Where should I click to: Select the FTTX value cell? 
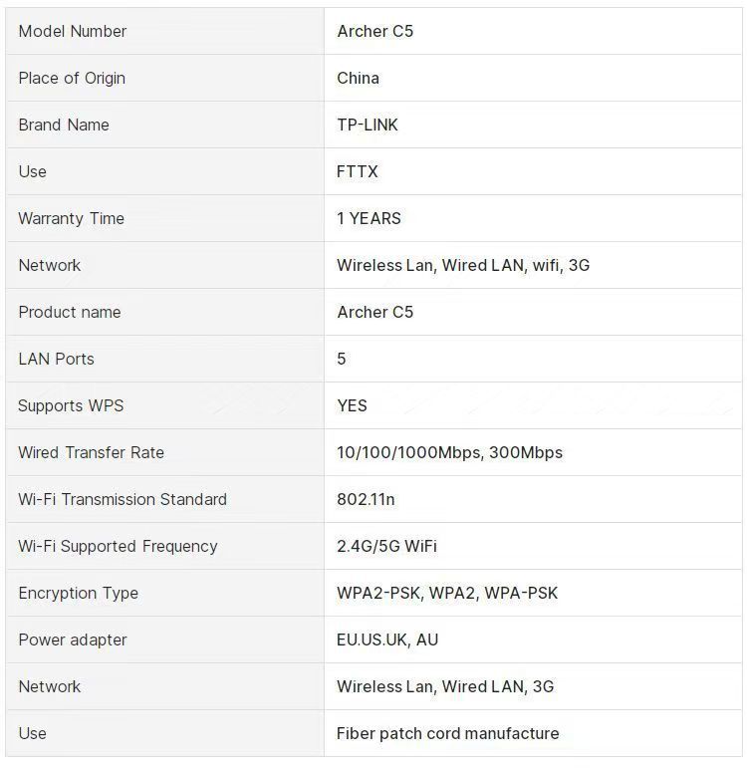tap(358, 171)
